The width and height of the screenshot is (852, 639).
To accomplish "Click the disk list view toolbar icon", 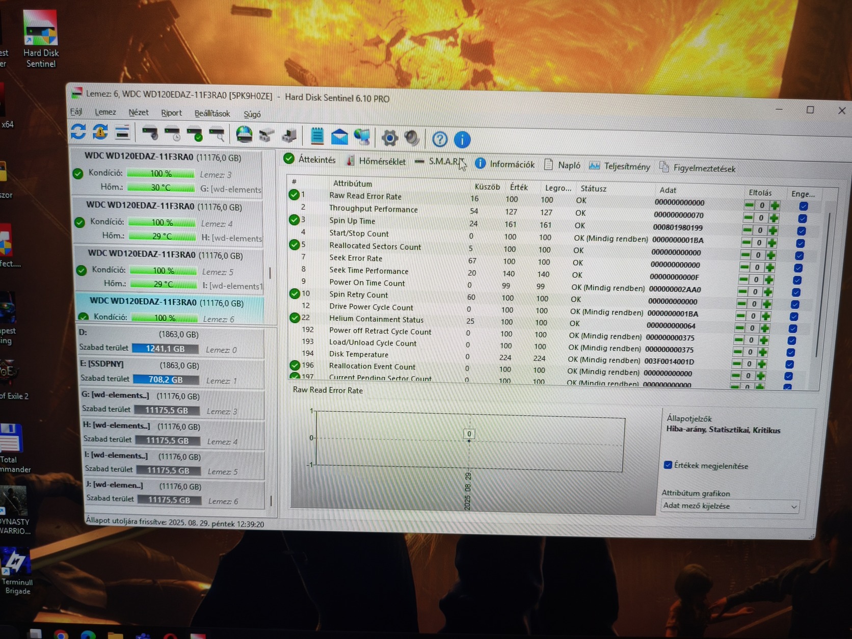I will [122, 132].
